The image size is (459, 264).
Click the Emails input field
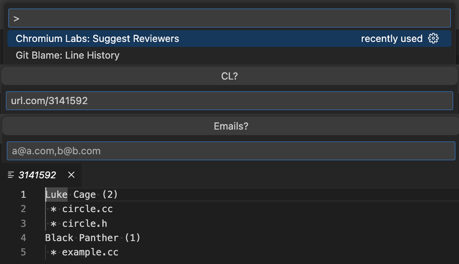pyautogui.click(x=231, y=151)
